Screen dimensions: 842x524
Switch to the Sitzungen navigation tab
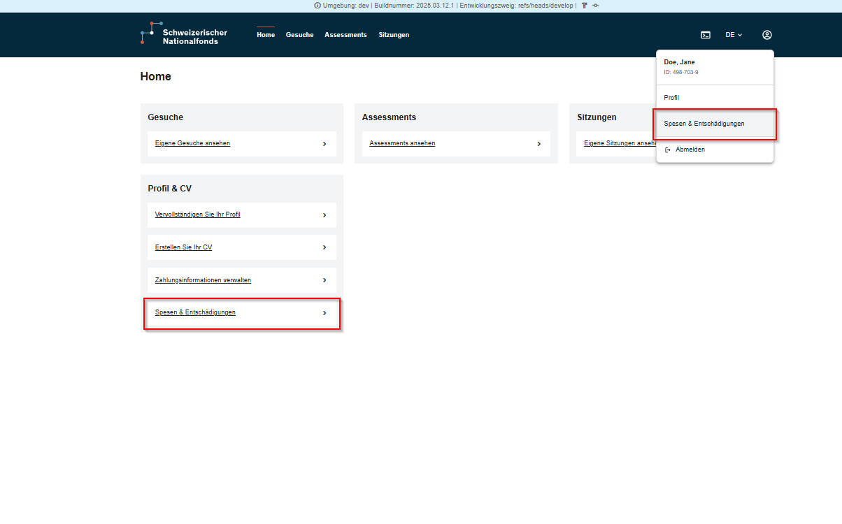coord(394,35)
